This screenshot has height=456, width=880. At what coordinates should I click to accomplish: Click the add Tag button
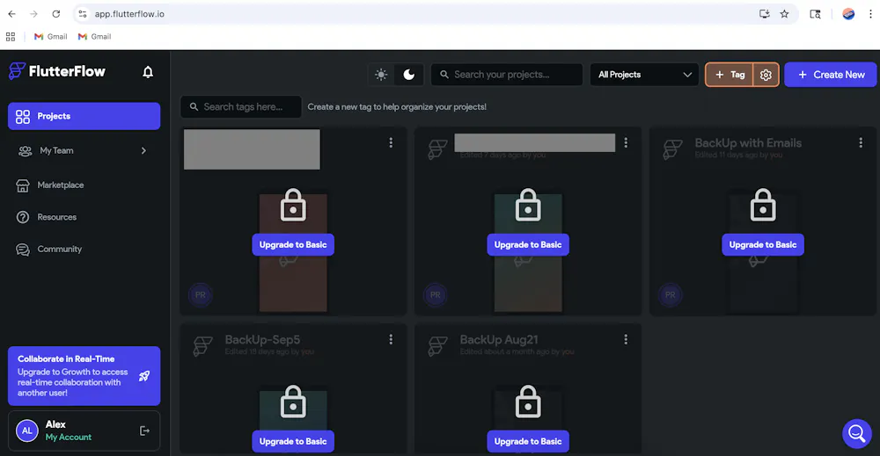pos(730,75)
